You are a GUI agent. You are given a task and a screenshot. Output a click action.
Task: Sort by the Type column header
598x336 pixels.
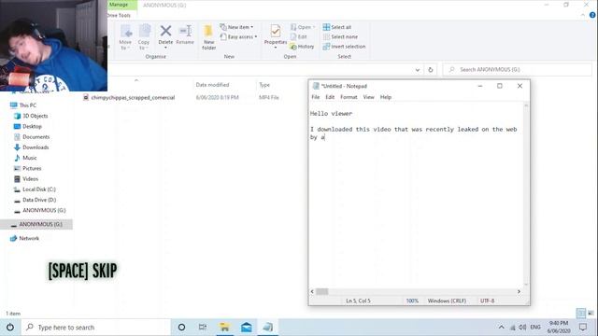(264, 85)
